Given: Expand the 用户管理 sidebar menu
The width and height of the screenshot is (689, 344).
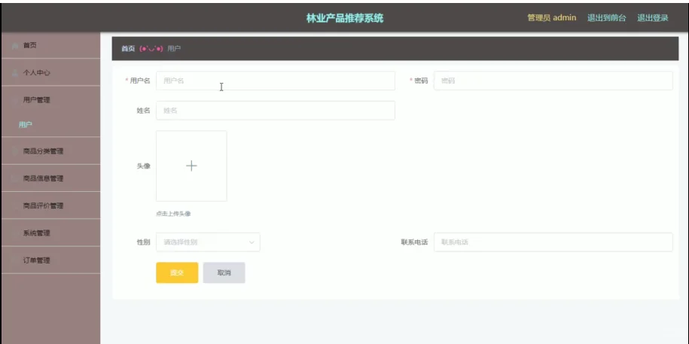Looking at the screenshot, I should (50, 99).
